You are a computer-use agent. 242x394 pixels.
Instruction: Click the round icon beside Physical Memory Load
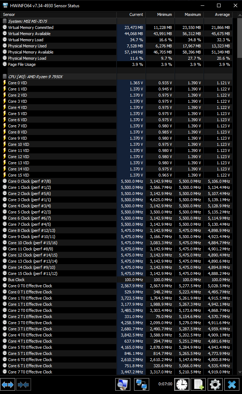pyautogui.click(x=4, y=58)
